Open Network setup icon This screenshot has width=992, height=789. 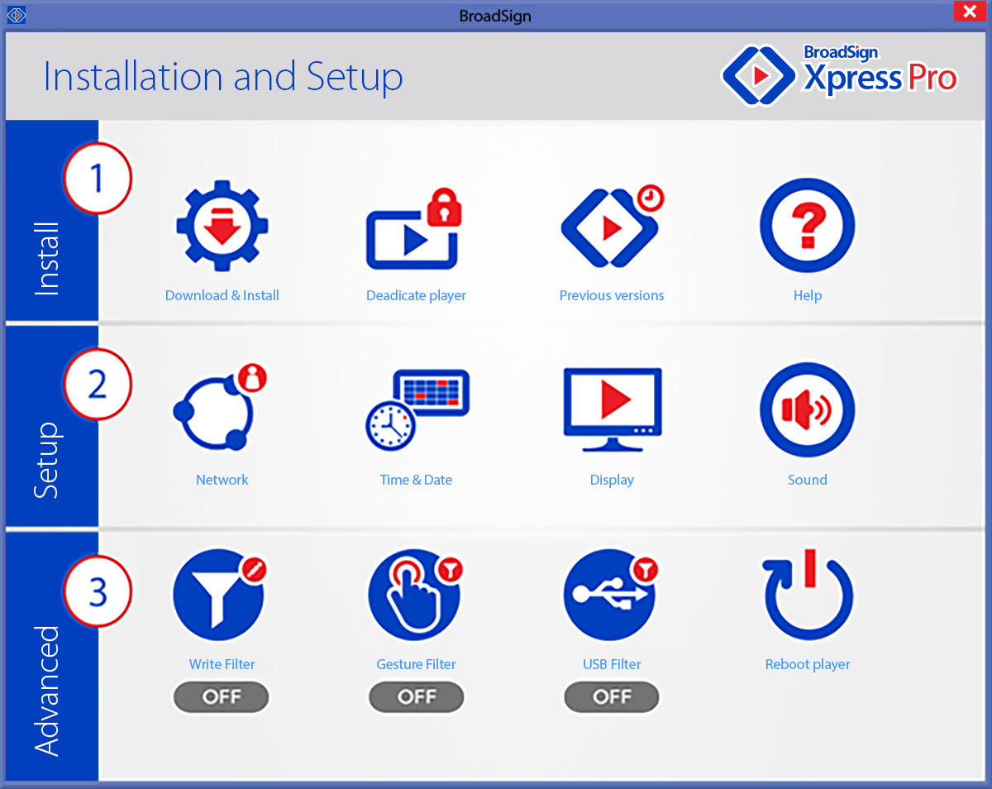(x=221, y=409)
